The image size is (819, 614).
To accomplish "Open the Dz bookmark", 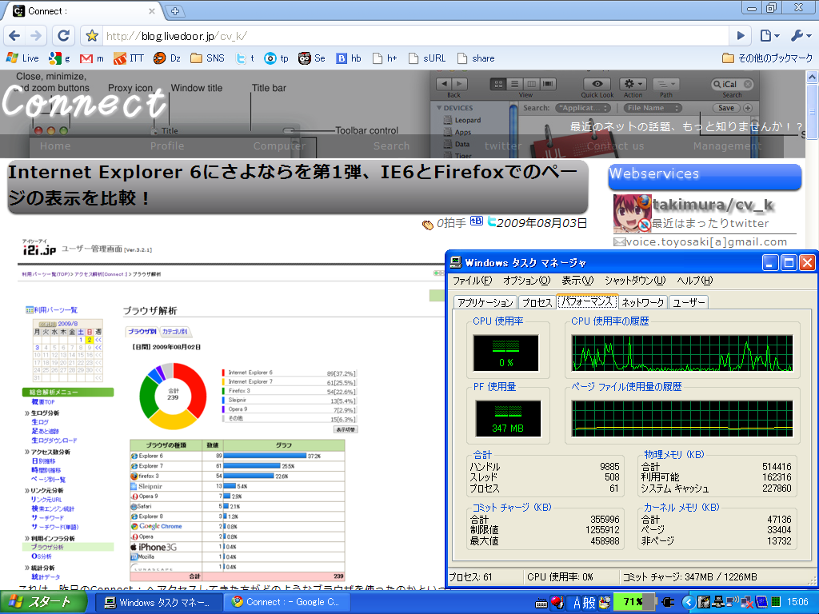I will point(167,58).
